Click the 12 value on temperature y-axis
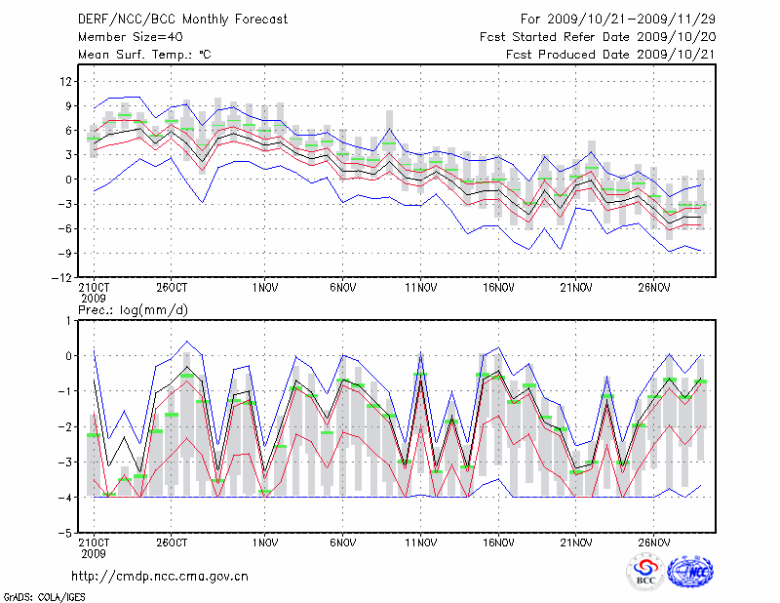Image resolution: width=780 pixels, height=603 pixels. (x=65, y=80)
